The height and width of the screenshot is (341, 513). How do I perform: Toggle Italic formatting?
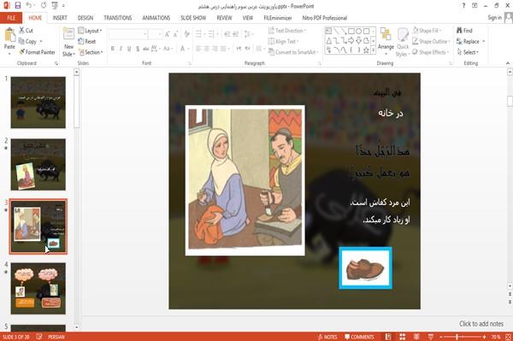coord(121,49)
